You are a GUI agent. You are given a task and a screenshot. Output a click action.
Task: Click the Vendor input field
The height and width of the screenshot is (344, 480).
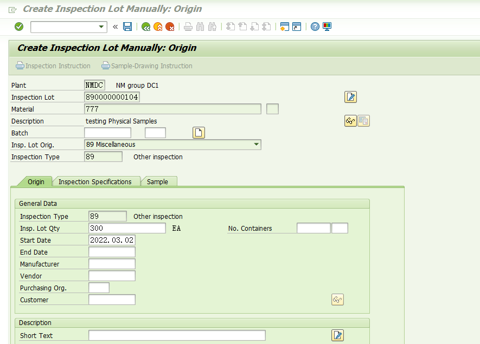112,276
